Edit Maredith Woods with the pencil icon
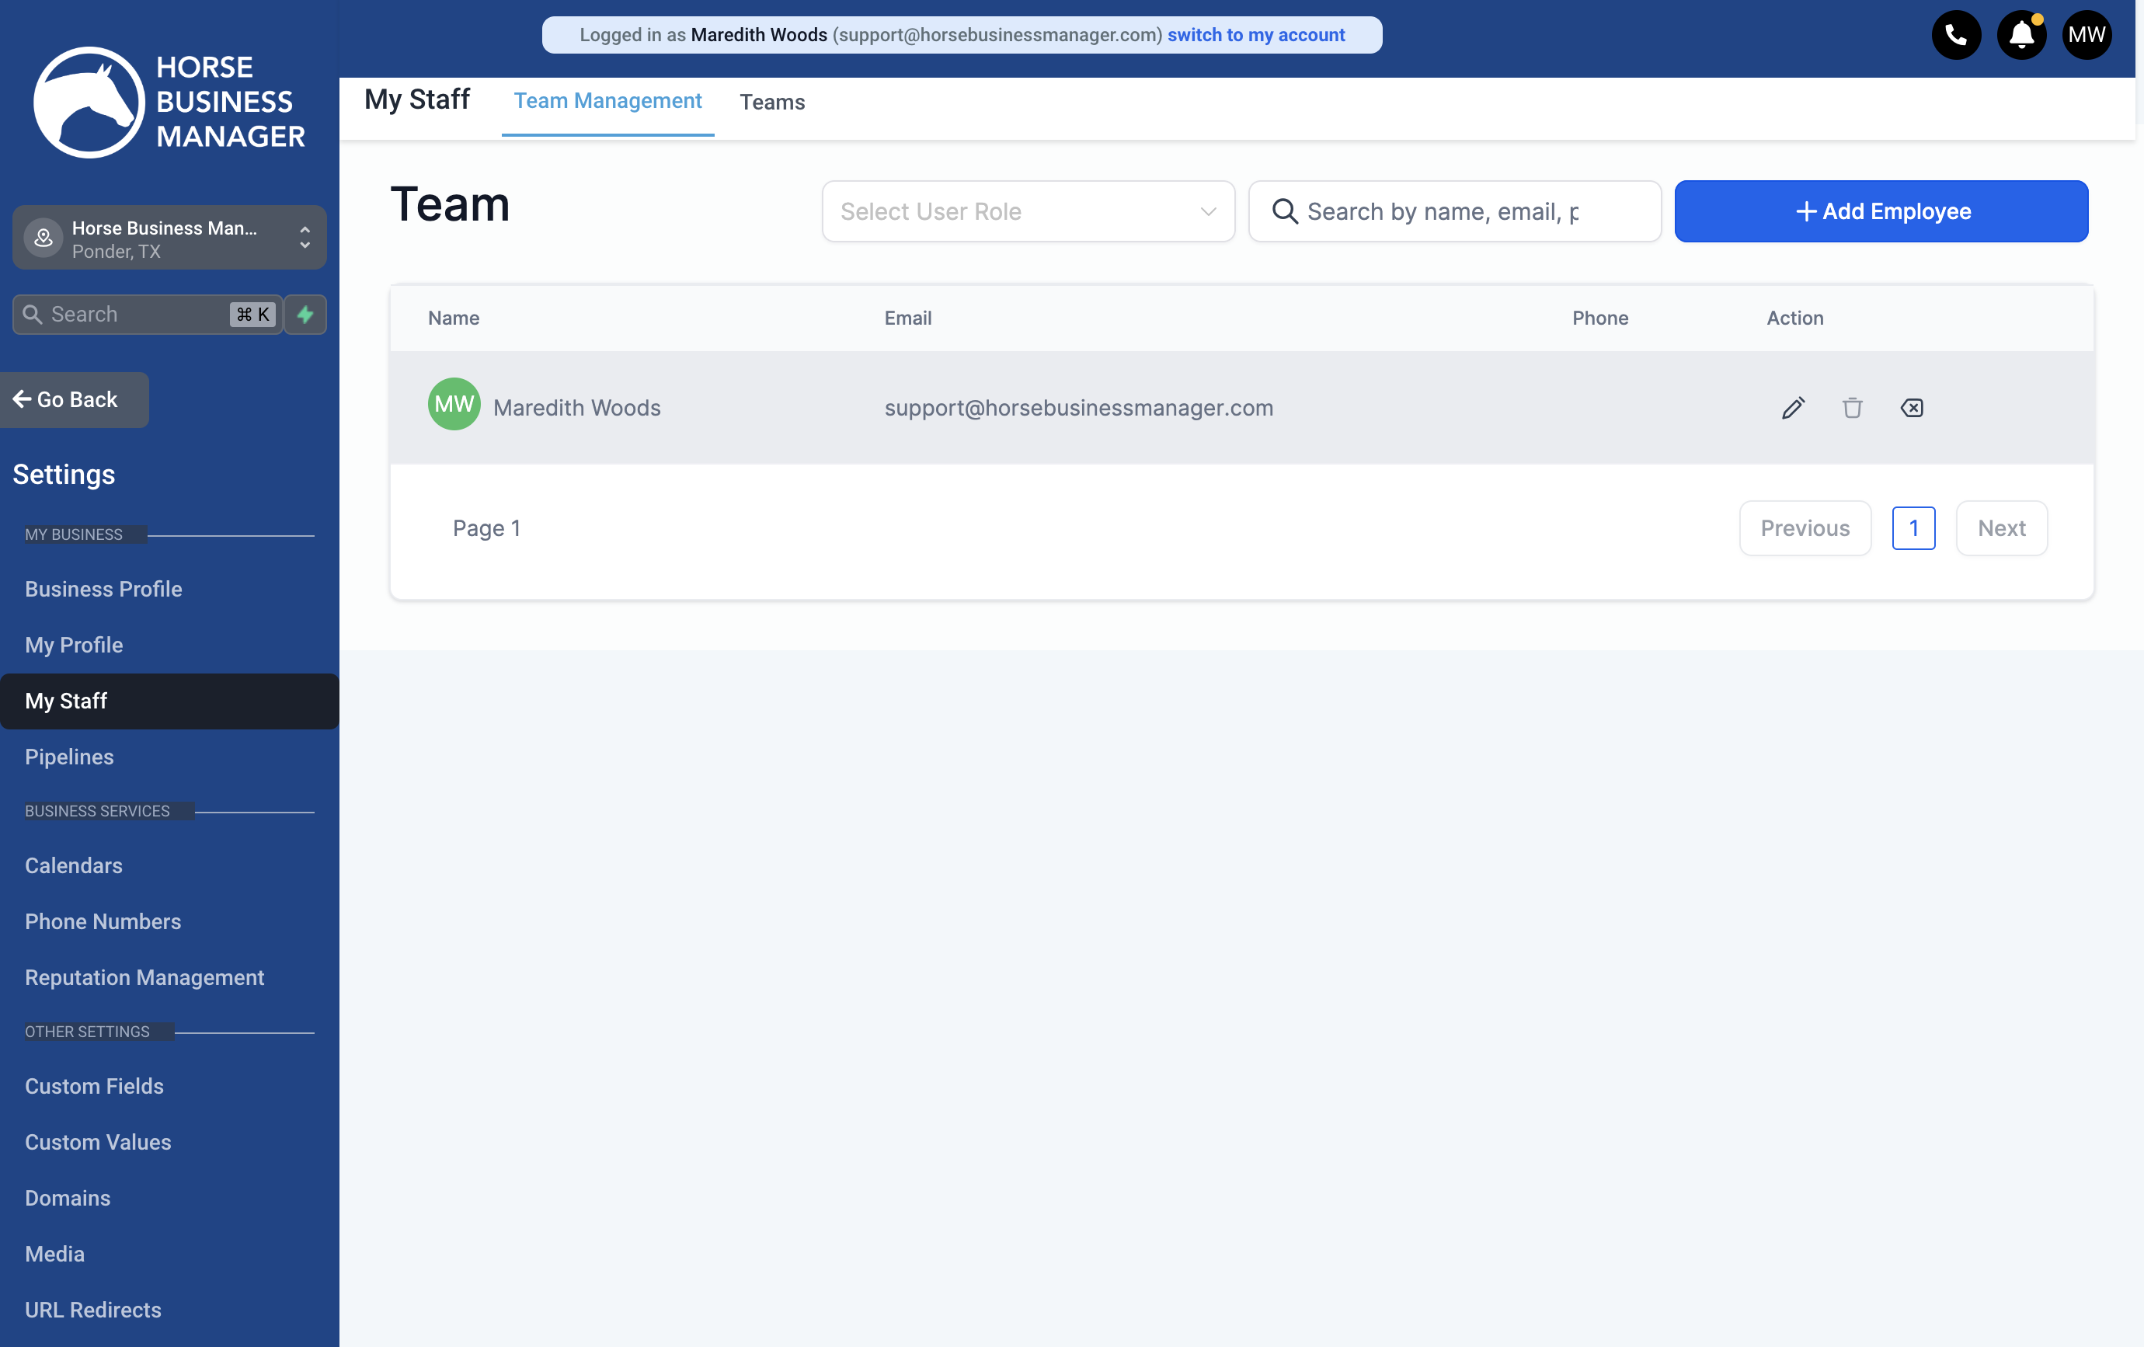The image size is (2144, 1347). [1792, 408]
